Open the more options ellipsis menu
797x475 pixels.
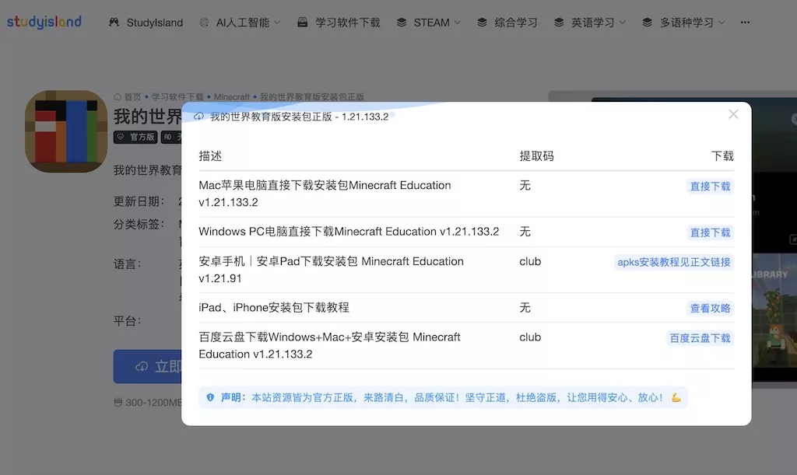(745, 23)
